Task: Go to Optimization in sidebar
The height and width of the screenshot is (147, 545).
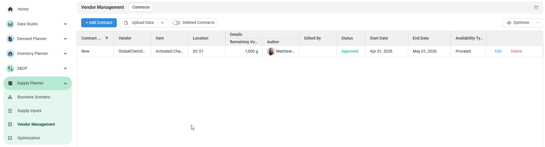Action: 29,138
